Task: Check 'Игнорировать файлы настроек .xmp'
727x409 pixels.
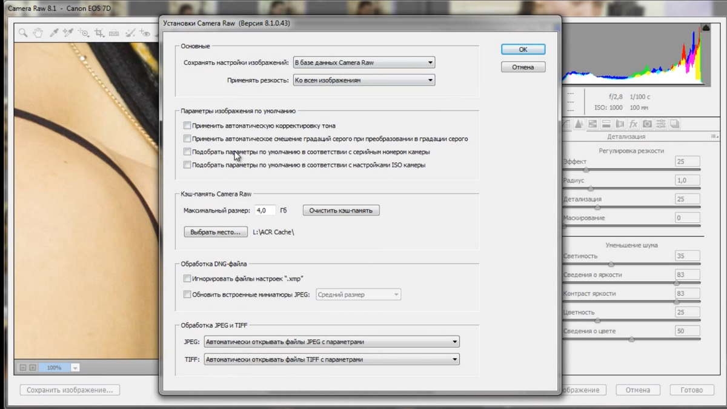Action: tap(187, 279)
